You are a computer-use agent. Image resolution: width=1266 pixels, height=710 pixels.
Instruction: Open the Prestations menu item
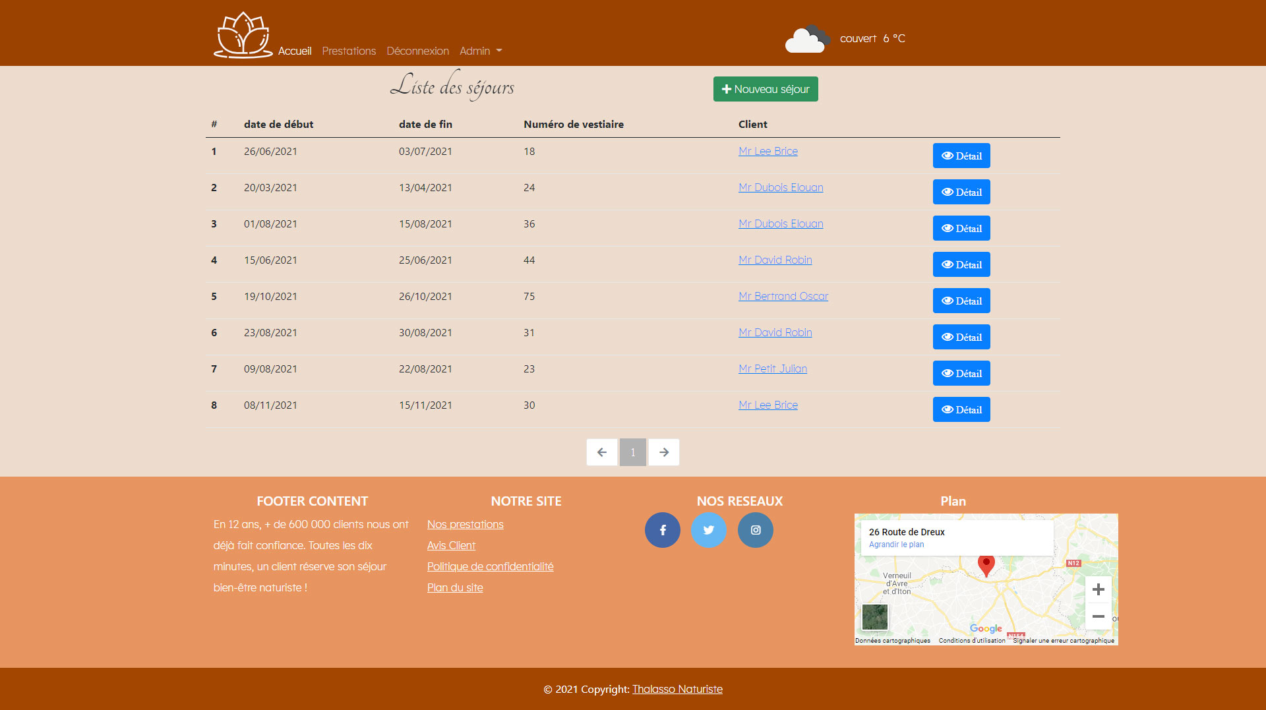click(x=349, y=51)
